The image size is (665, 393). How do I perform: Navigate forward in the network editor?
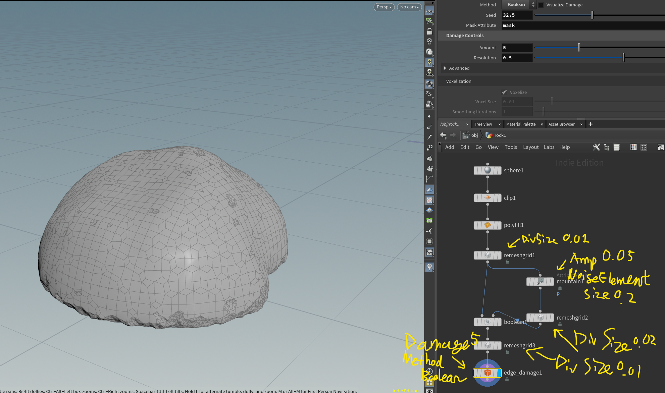(x=453, y=135)
